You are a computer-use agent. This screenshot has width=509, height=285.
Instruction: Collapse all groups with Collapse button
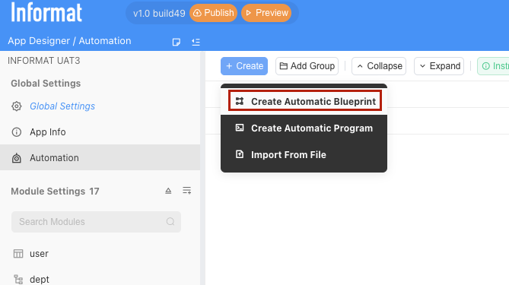(x=379, y=66)
